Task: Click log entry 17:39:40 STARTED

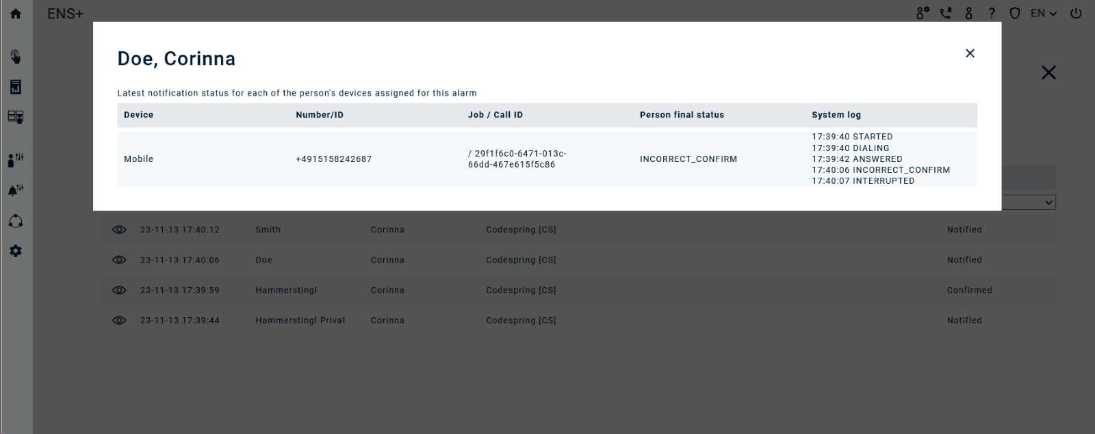Action: tap(852, 137)
